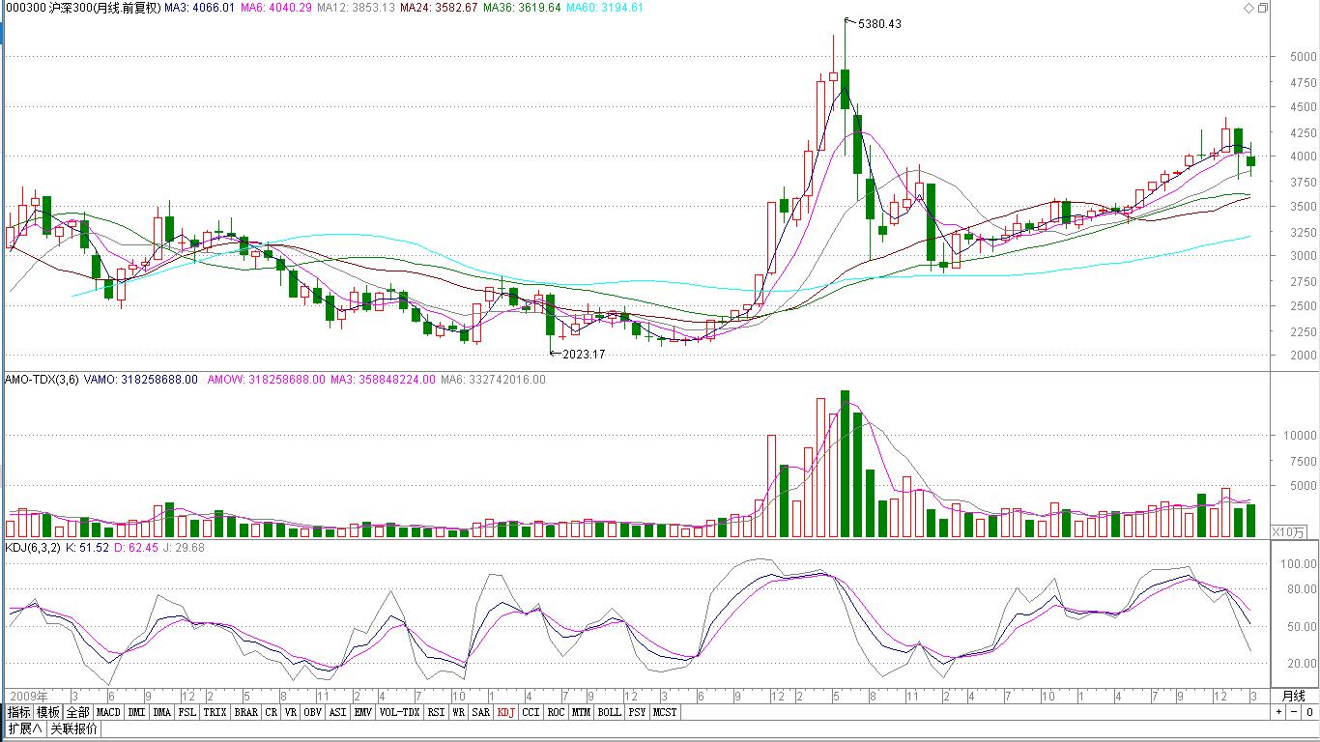This screenshot has height=742, width=1320.
Task: Click the D: 62.45 value label
Action: pyautogui.click(x=137, y=548)
